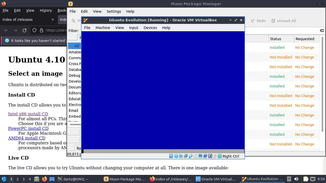Image resolution: width=326 pixels, height=183 pixels.
Task: Open the clipboard tray icon
Action: point(306,179)
